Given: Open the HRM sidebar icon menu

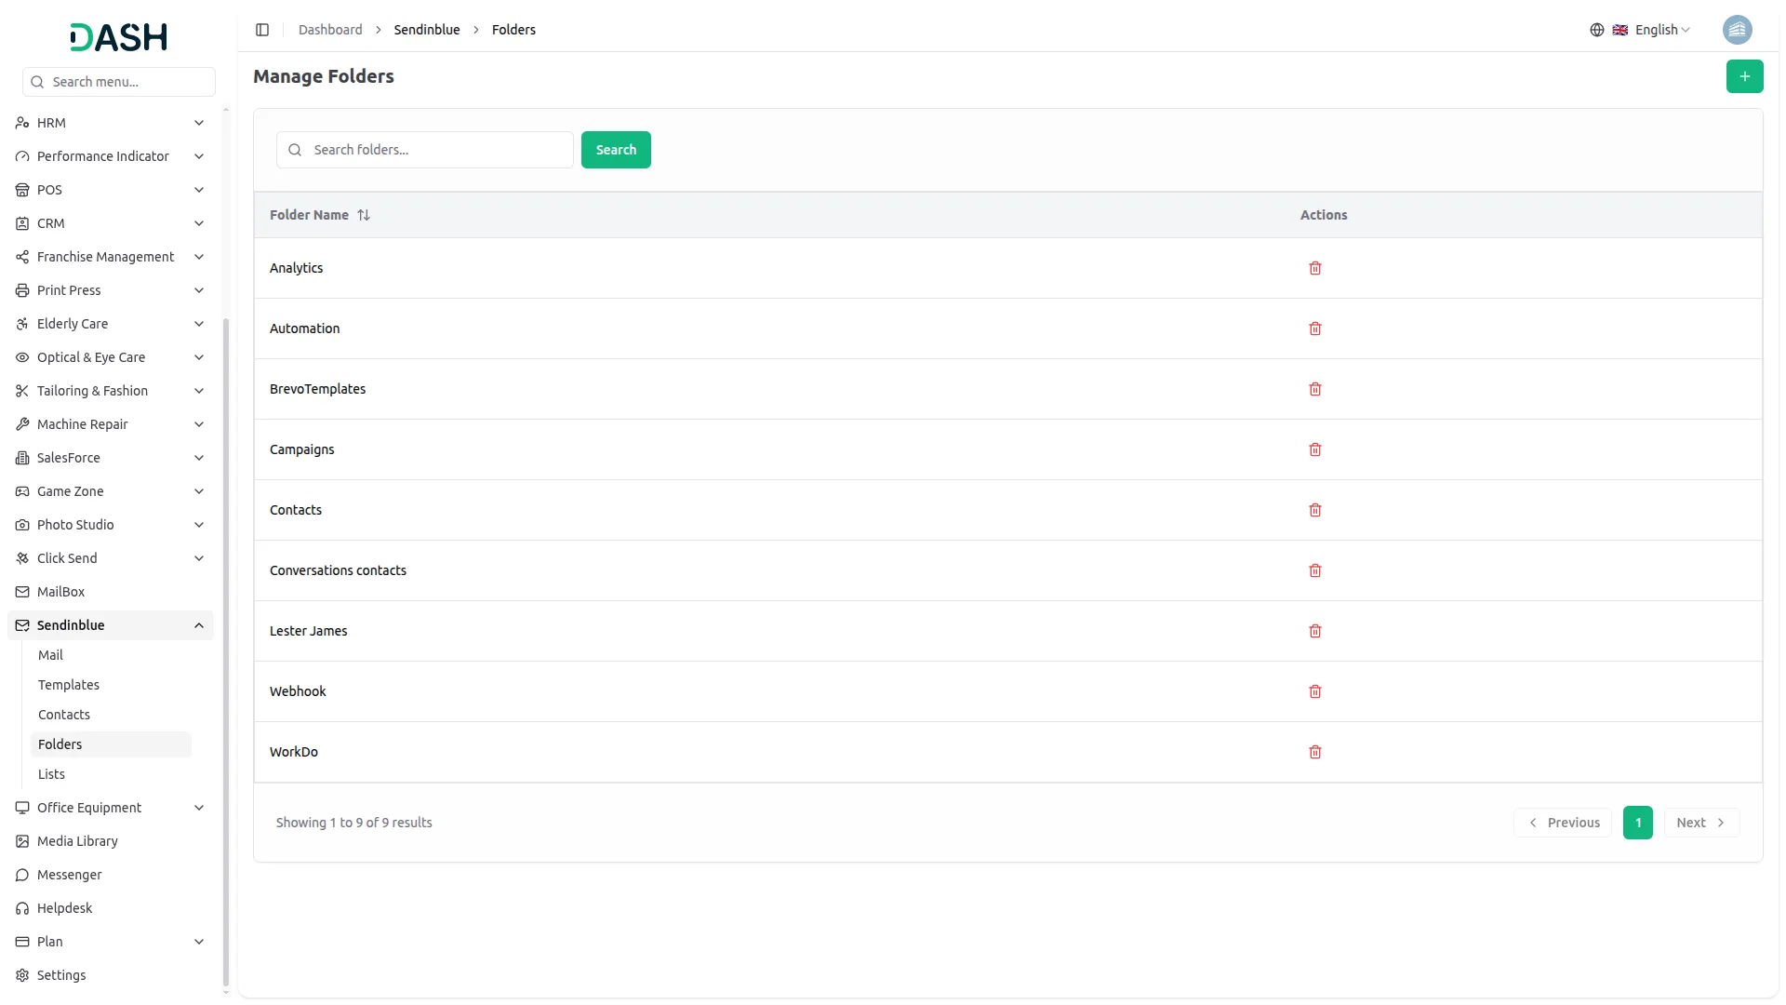Looking at the screenshot, I should (x=21, y=122).
